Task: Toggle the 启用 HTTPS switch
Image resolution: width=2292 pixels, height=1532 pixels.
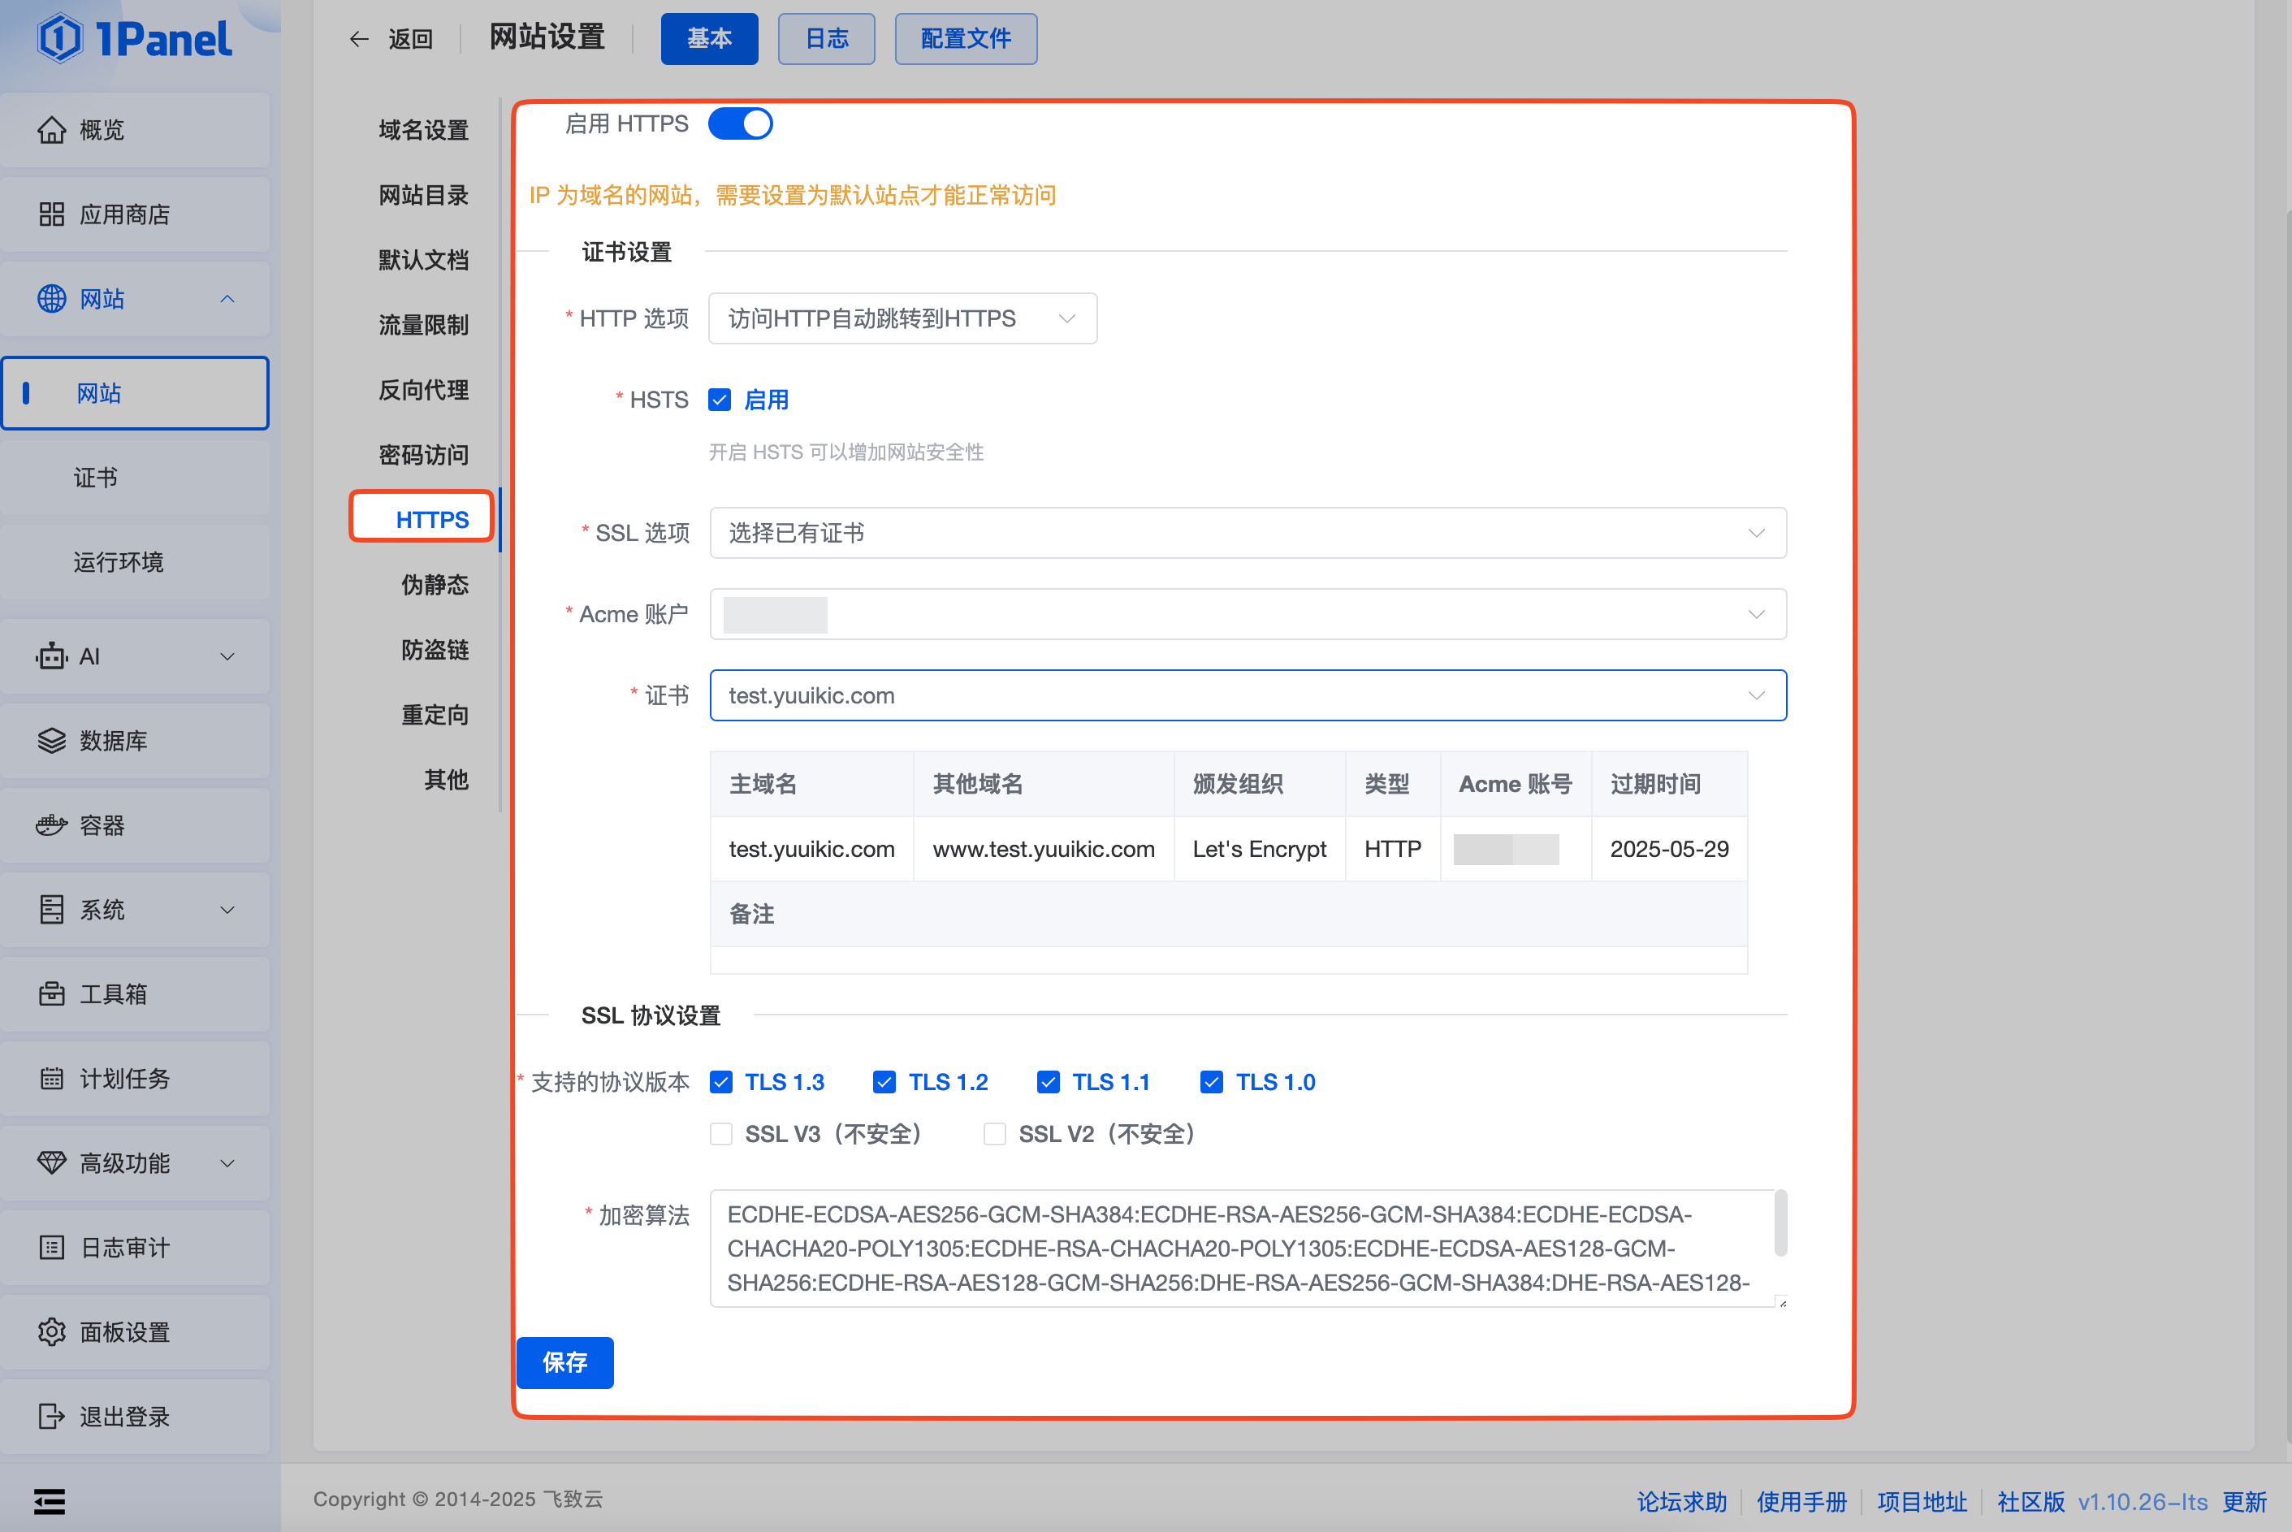Action: click(x=740, y=124)
